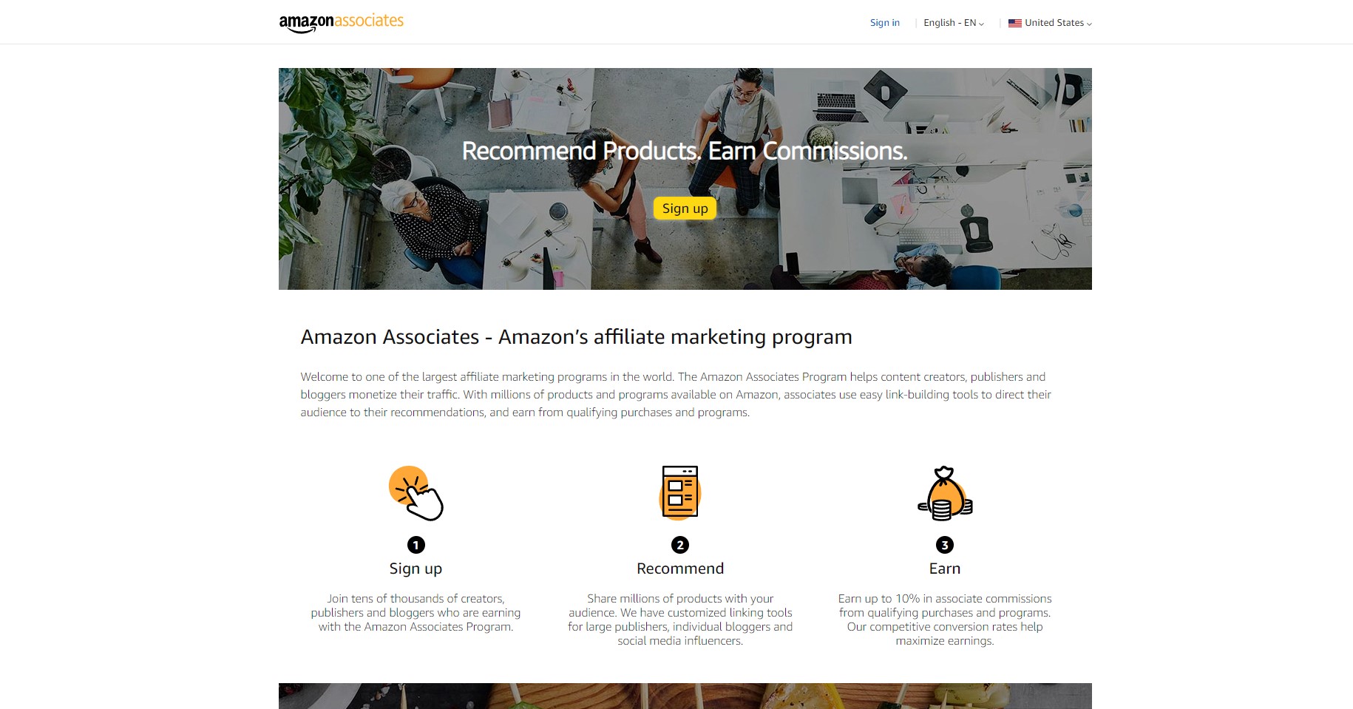This screenshot has height=709, width=1353.
Task: Click the hand-click Sign up icon
Action: coord(416,493)
